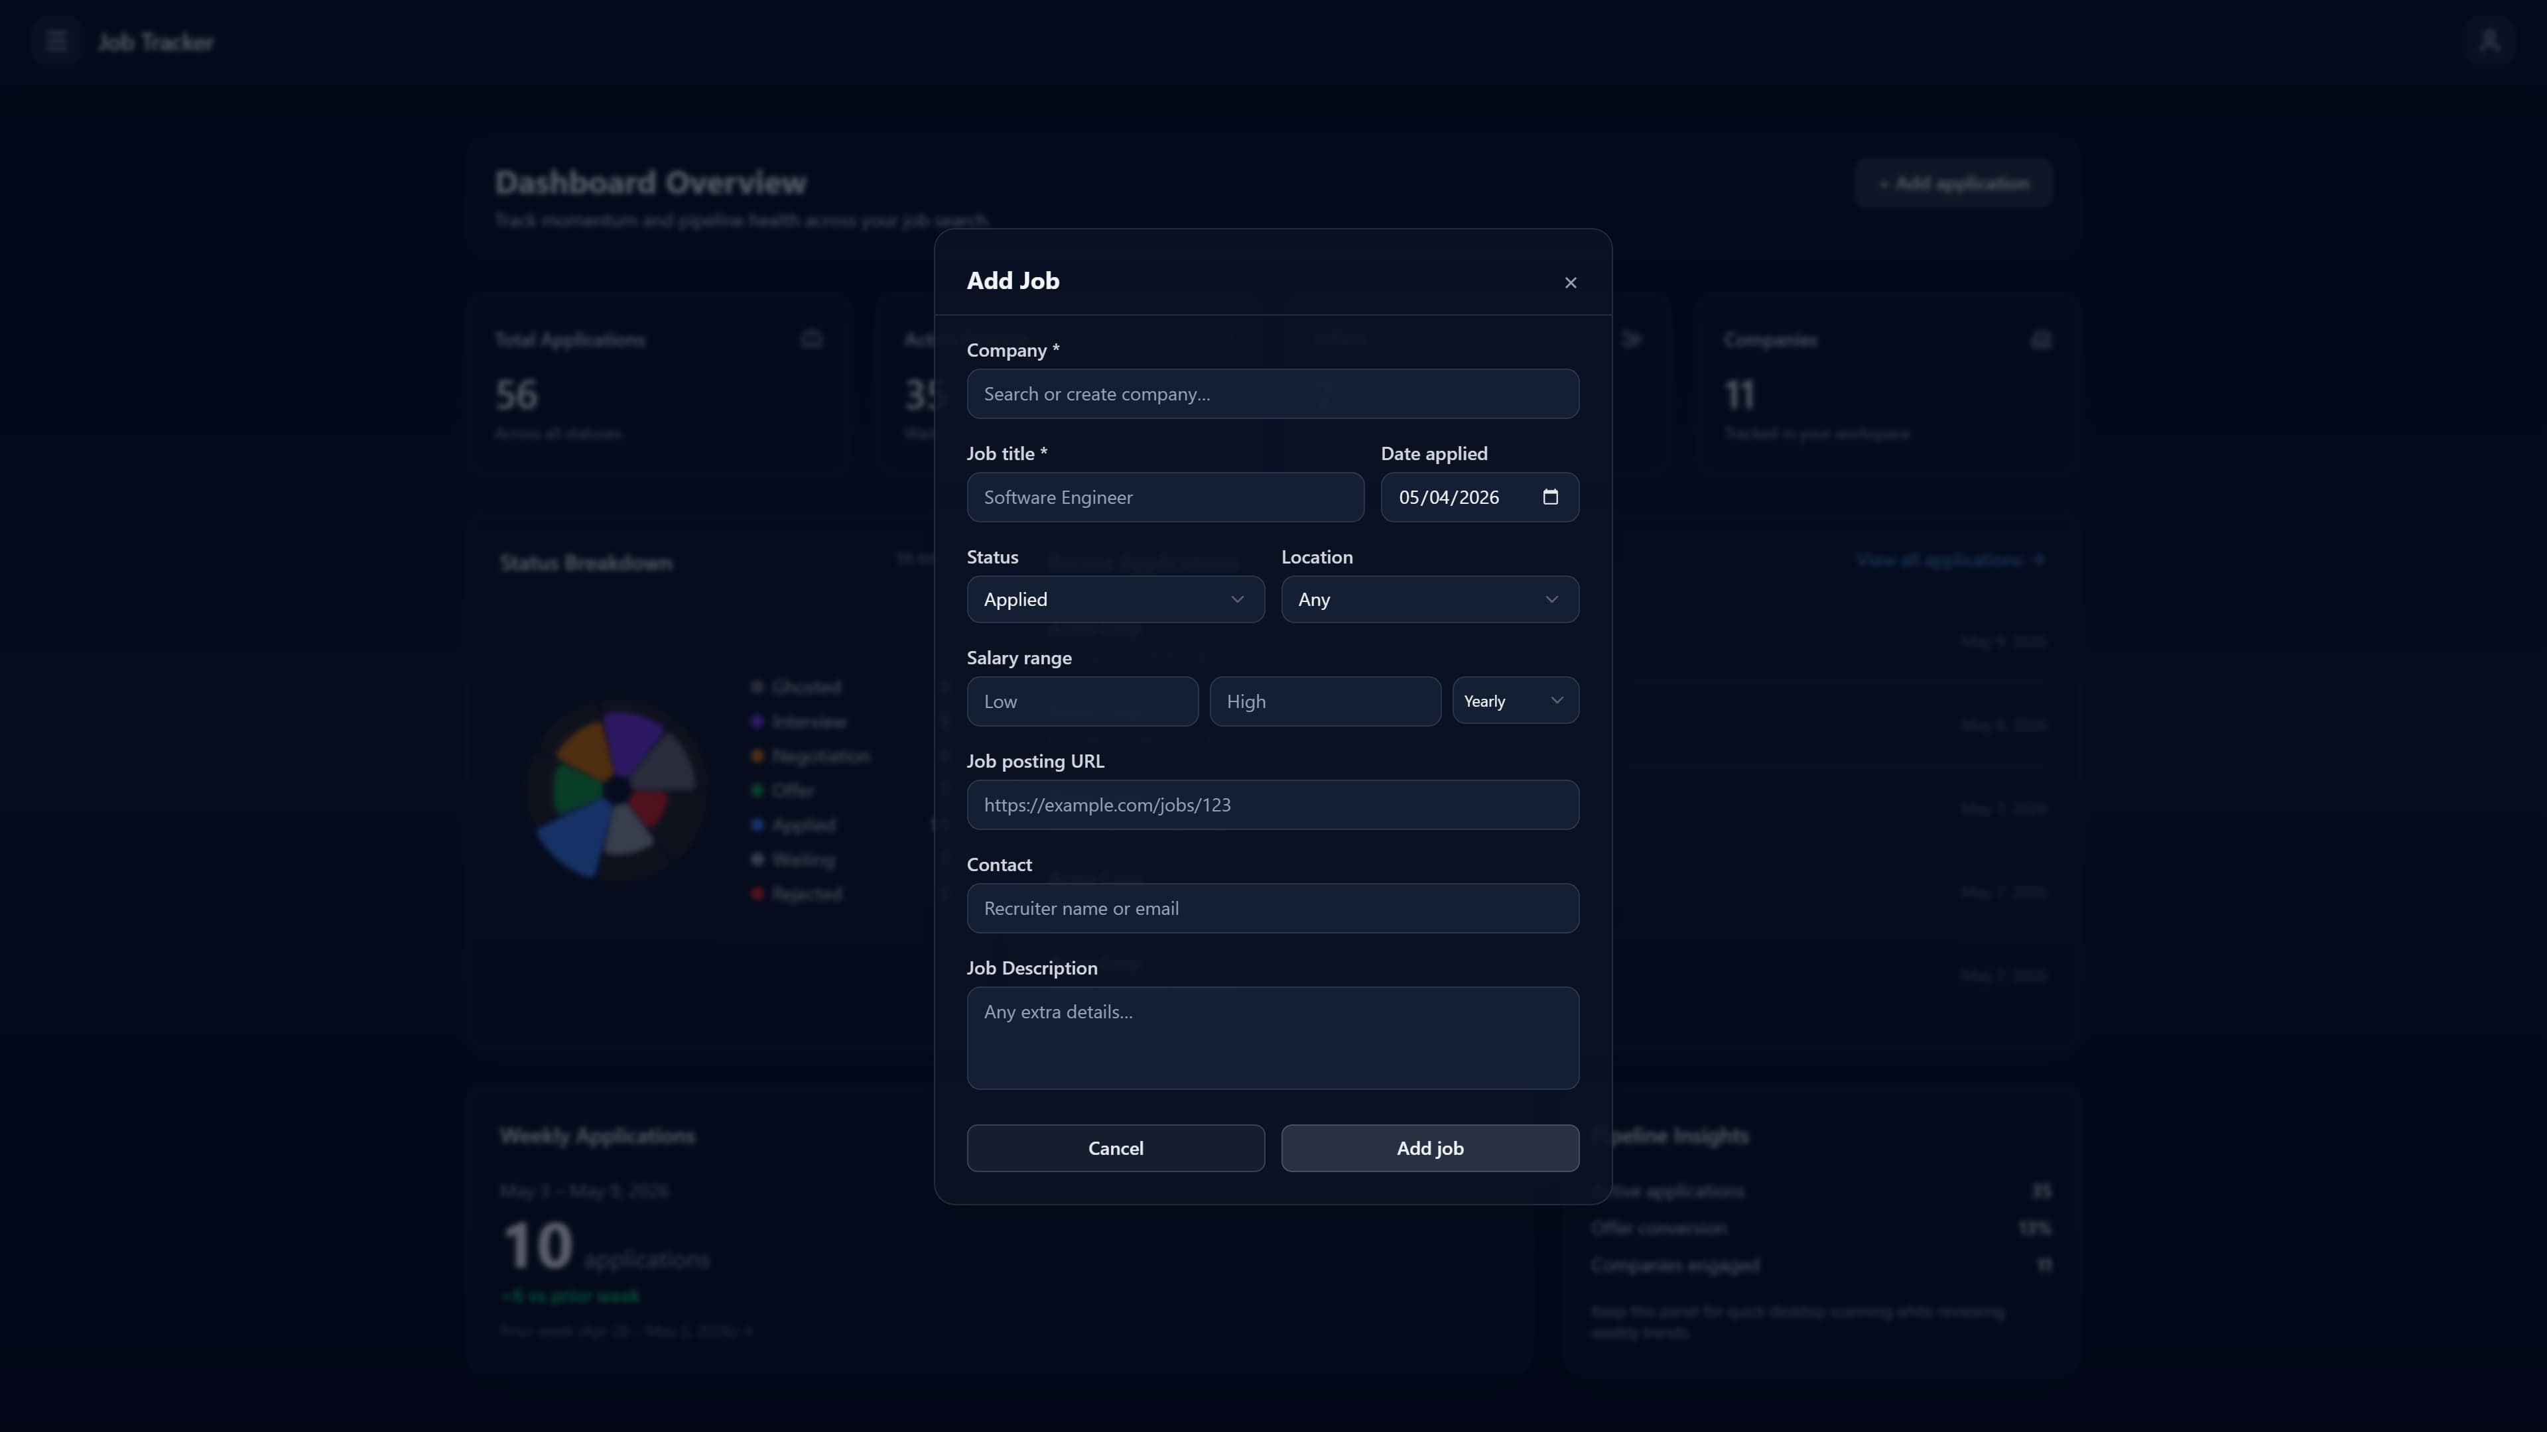This screenshot has height=1432, width=2547.
Task: Click the High salary input
Action: [x=1325, y=701]
